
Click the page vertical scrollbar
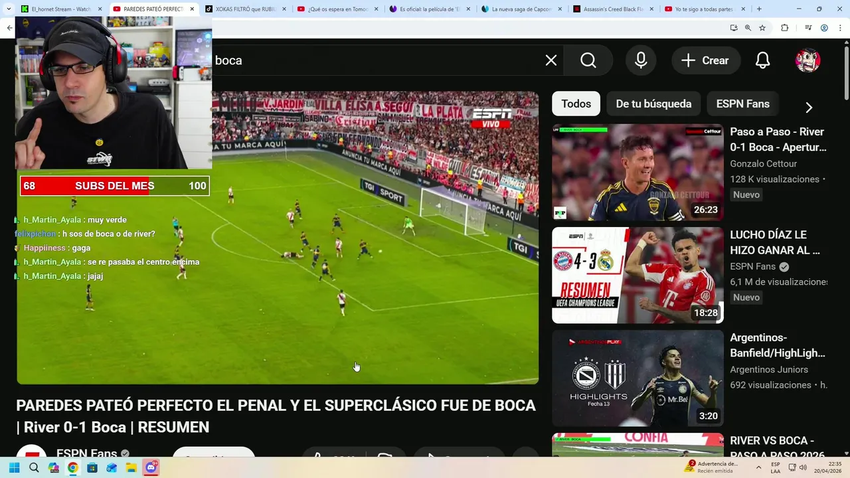click(x=846, y=73)
